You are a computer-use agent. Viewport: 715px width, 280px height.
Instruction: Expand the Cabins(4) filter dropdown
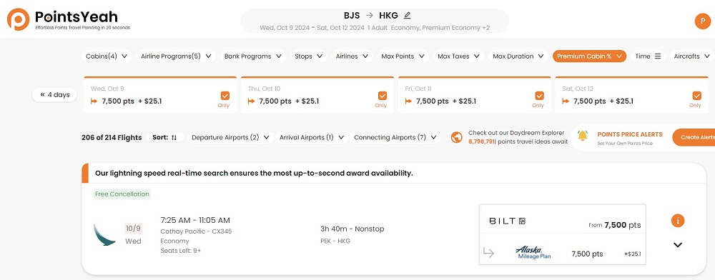(x=107, y=56)
